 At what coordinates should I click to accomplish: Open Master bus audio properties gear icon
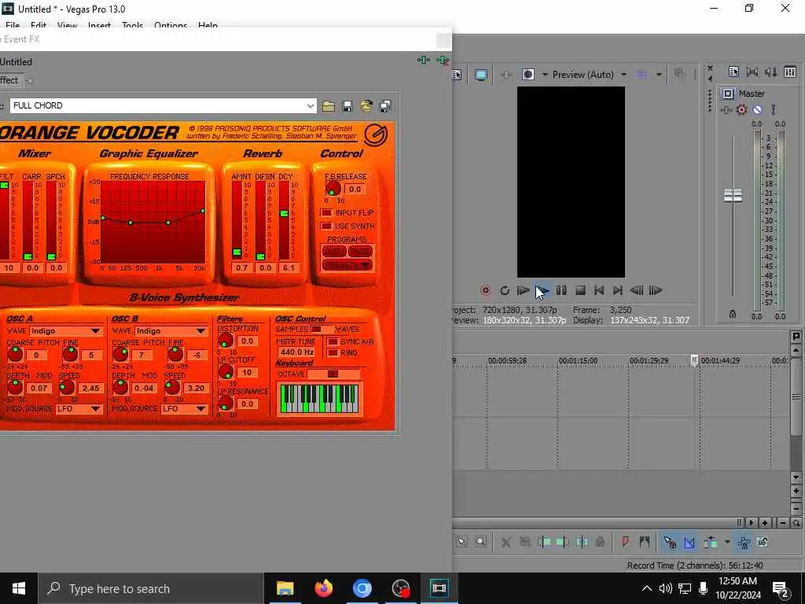click(741, 109)
